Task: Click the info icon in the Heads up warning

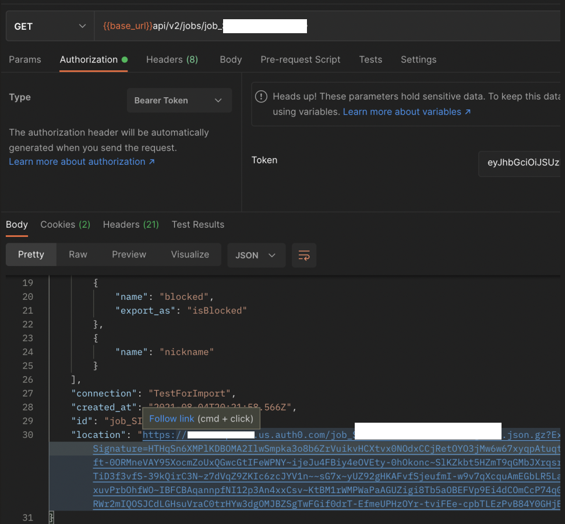Action: click(x=261, y=97)
